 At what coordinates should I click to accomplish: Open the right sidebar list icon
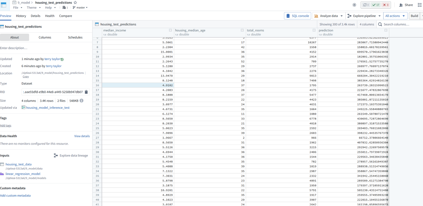[x=420, y=5]
